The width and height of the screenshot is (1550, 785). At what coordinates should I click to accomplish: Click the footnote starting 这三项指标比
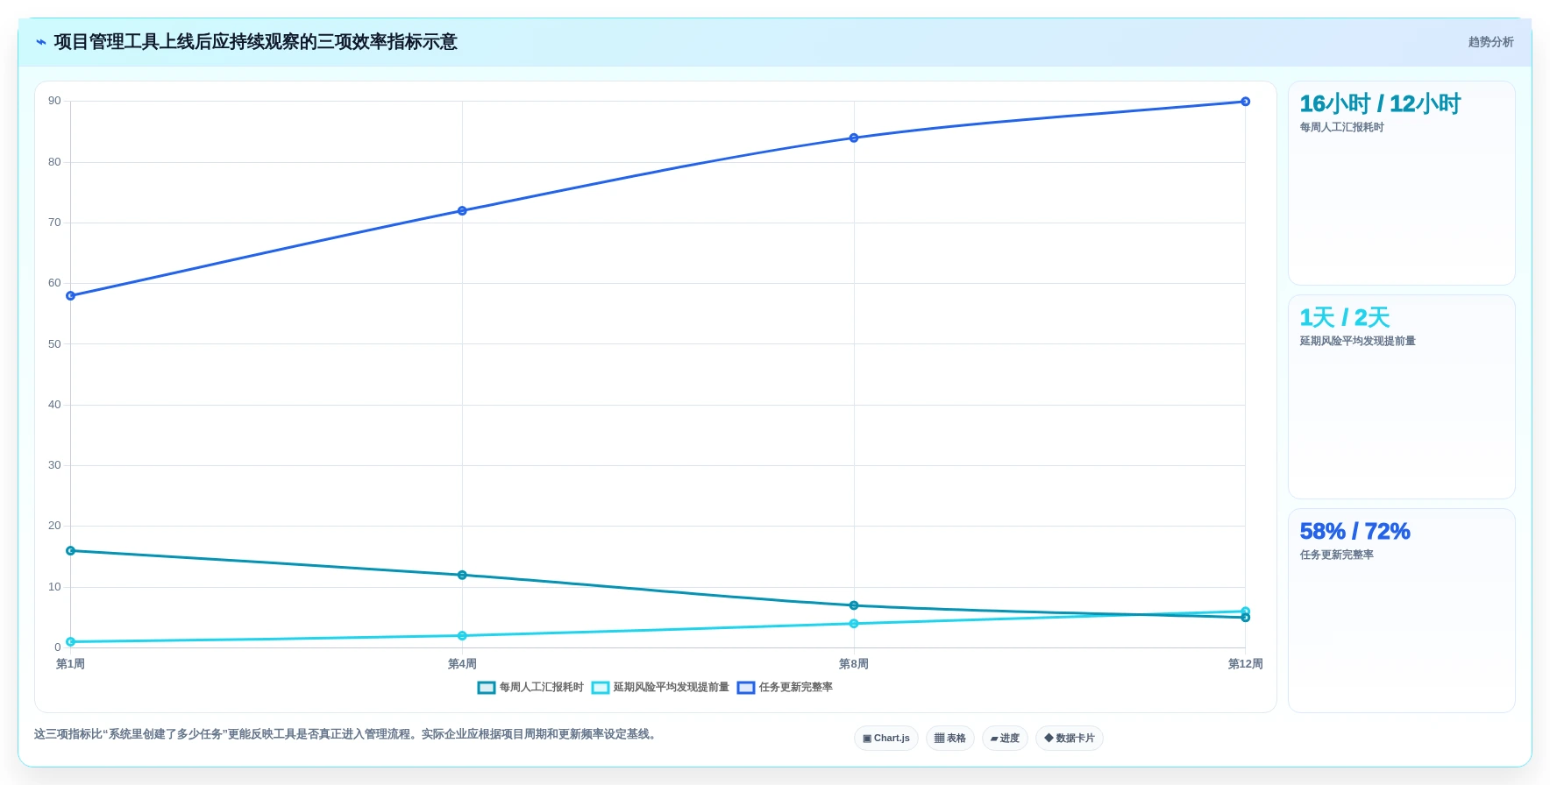346,734
